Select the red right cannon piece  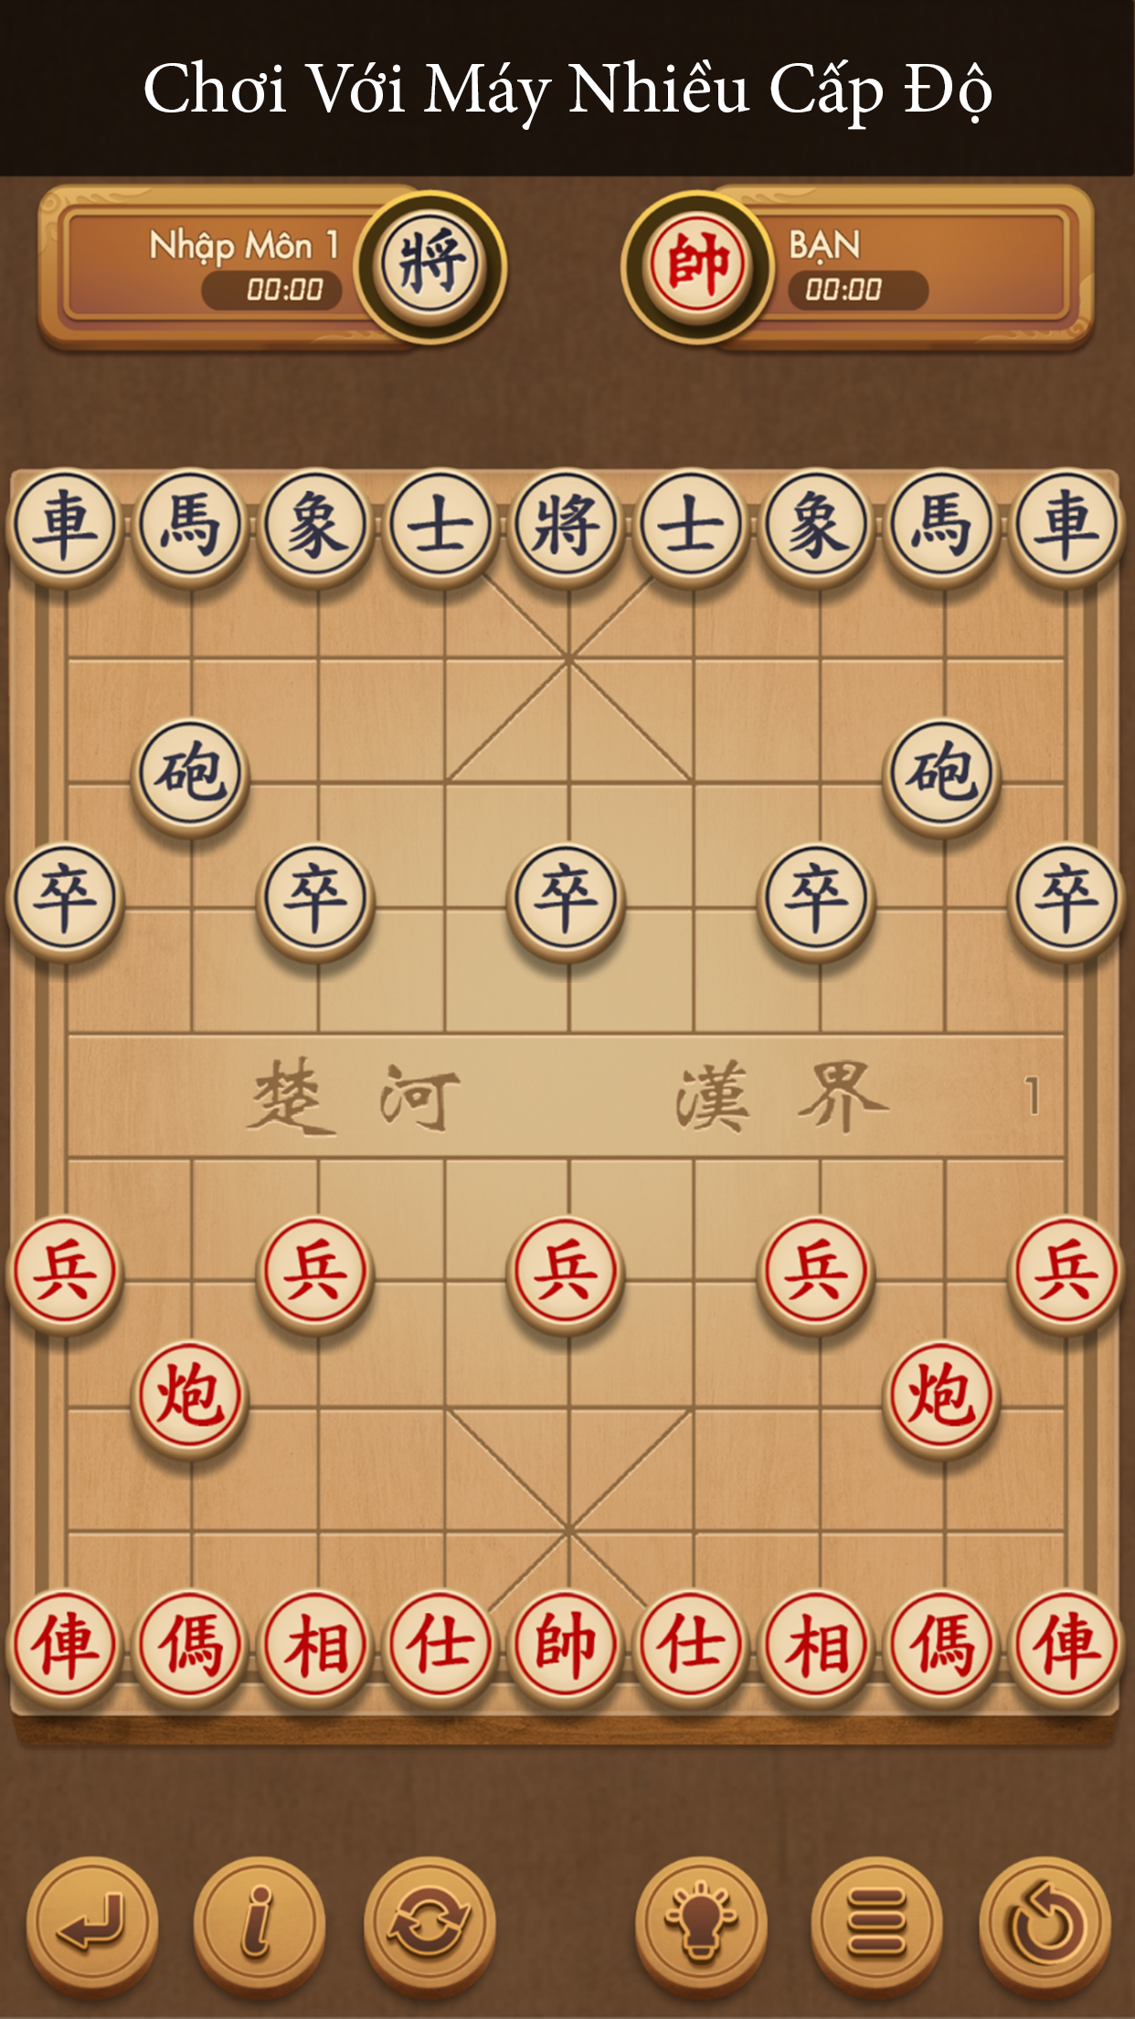click(941, 1396)
